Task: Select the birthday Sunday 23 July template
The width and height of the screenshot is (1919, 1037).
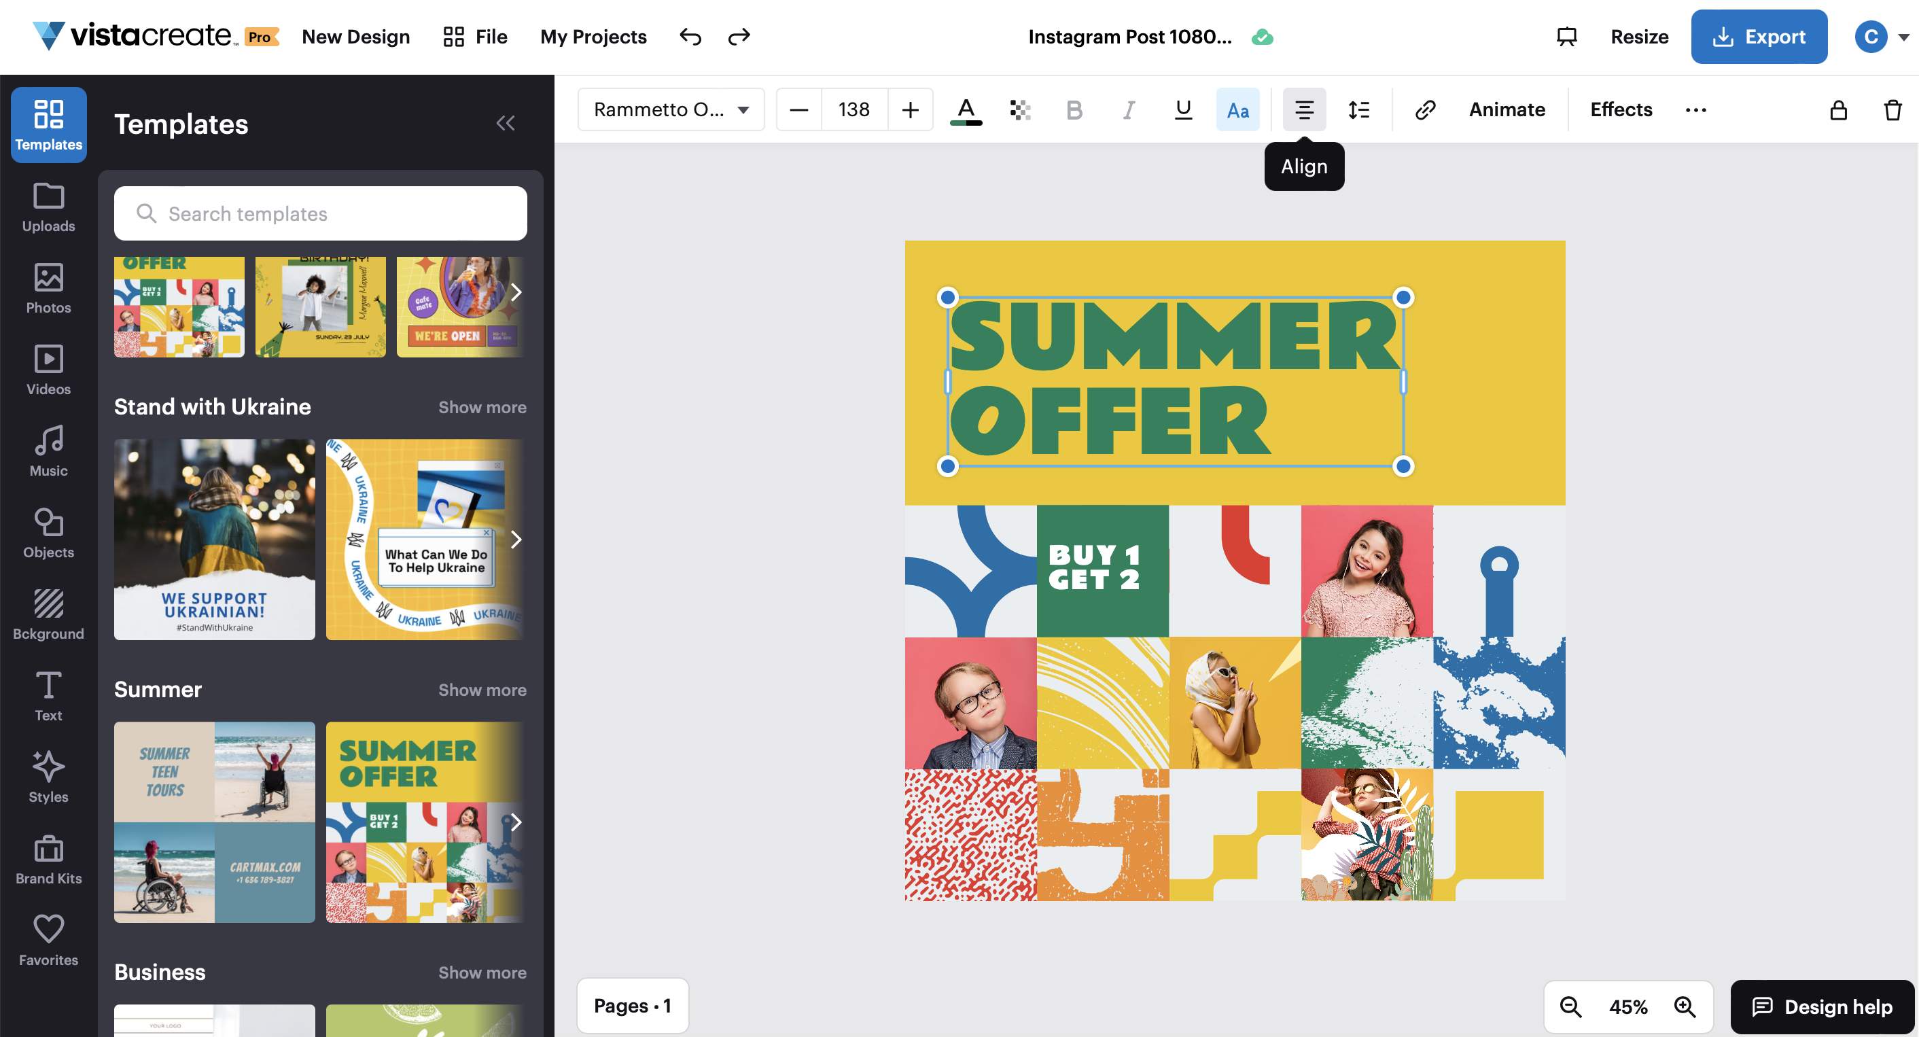Action: pos(320,307)
